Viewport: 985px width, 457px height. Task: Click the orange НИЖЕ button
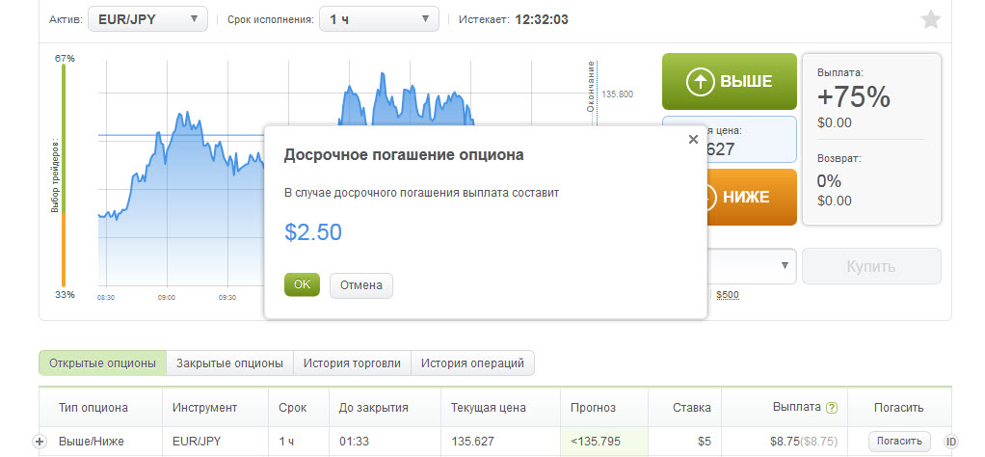(x=751, y=197)
